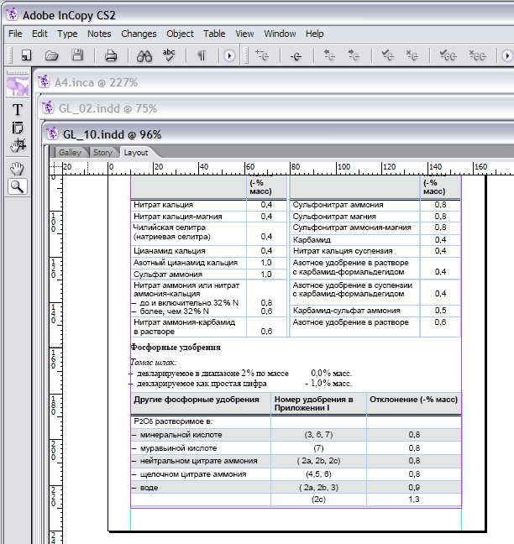514x544 pixels.
Task: Open Find/Change with the binoculars icon
Action: point(144,56)
